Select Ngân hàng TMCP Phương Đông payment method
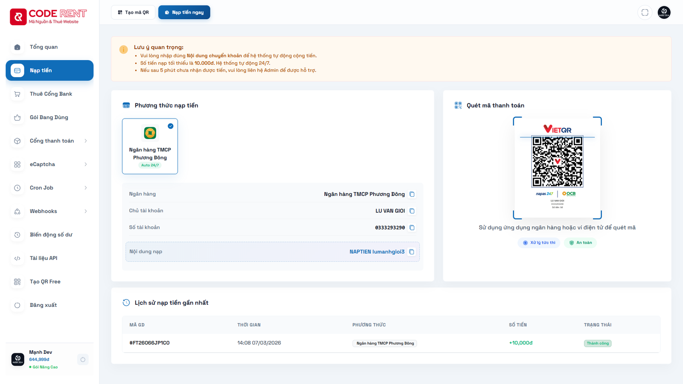 coord(150,146)
